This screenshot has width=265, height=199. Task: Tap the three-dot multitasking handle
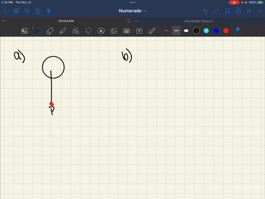[x=132, y=2]
